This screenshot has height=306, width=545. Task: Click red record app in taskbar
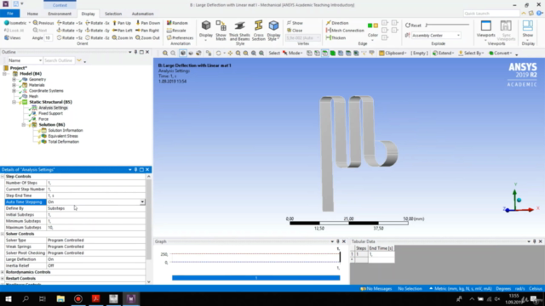(x=78, y=298)
